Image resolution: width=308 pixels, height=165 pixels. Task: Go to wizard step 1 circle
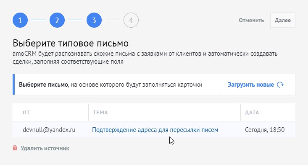click(x=20, y=20)
